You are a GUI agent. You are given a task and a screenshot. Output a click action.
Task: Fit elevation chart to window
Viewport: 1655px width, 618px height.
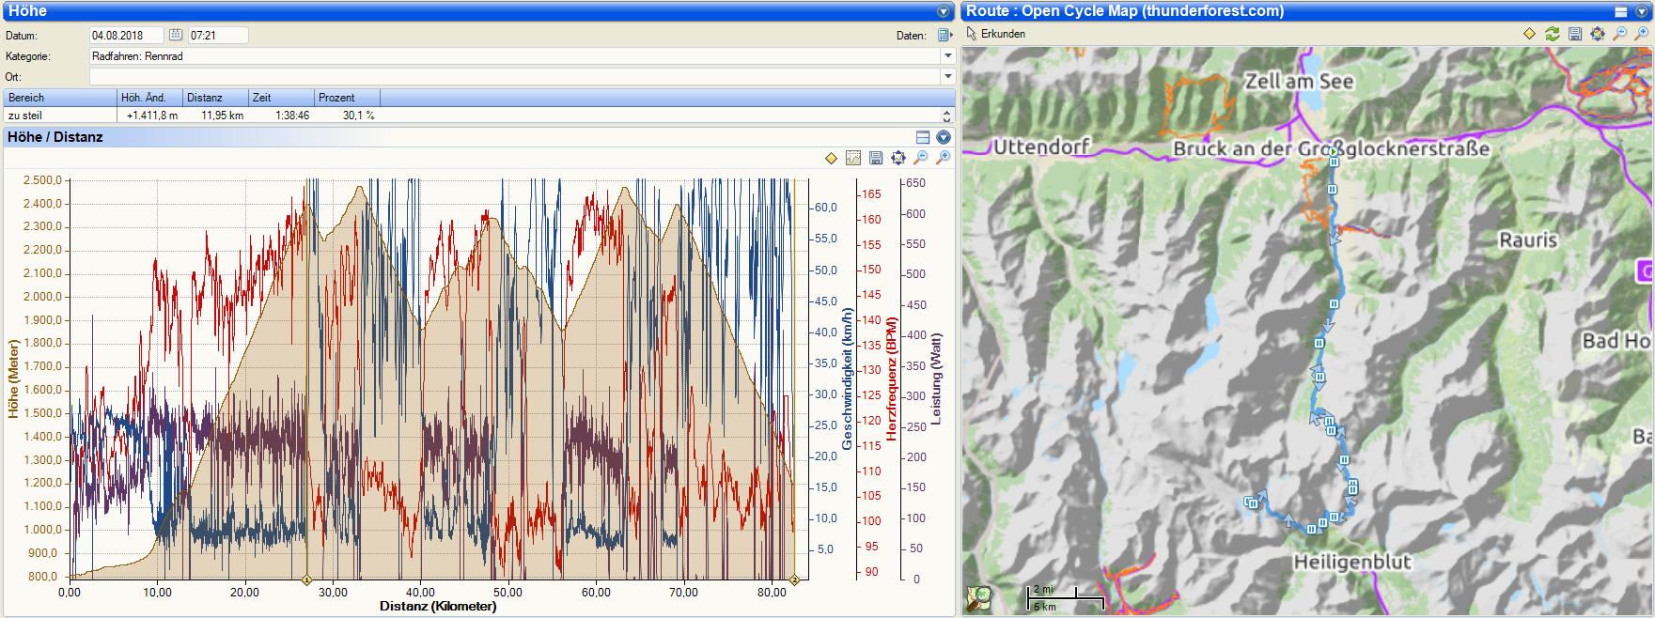(x=898, y=158)
